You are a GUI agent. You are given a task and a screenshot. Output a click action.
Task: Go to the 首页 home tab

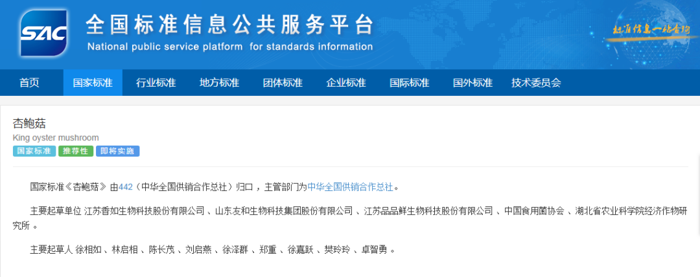29,83
